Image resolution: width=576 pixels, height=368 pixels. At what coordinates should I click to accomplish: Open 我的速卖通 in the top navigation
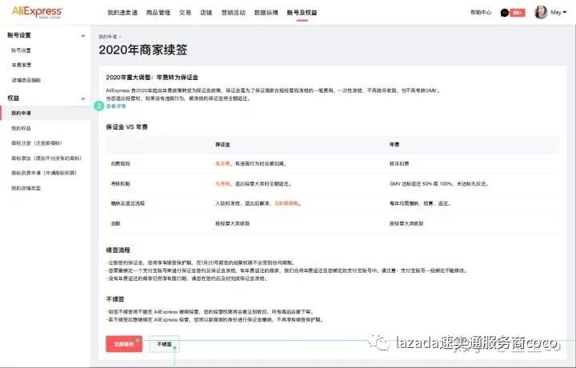coord(122,13)
